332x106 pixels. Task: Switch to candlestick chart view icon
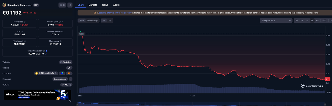pos(110,20)
